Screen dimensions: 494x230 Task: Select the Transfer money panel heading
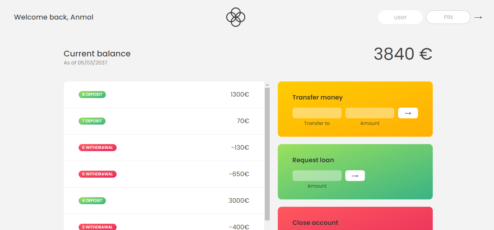(317, 97)
